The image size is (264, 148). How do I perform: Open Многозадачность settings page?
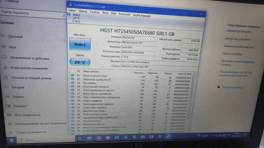(27, 115)
